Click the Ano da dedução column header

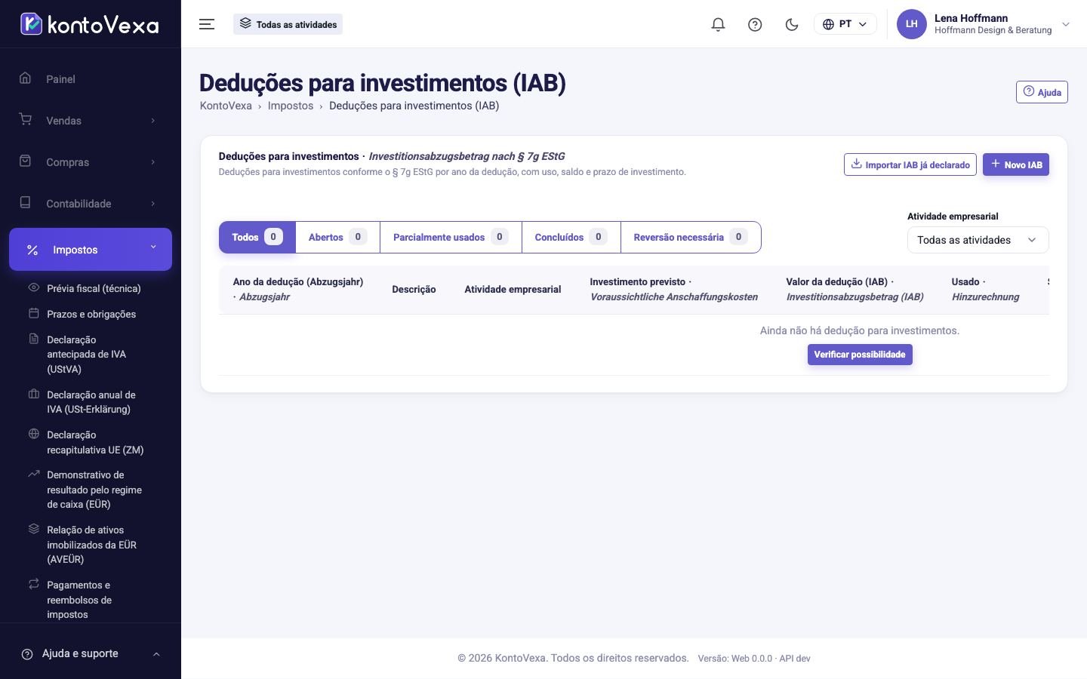pyautogui.click(x=298, y=289)
